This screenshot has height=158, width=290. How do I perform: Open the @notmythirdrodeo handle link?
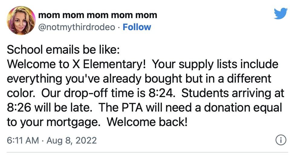point(76,27)
